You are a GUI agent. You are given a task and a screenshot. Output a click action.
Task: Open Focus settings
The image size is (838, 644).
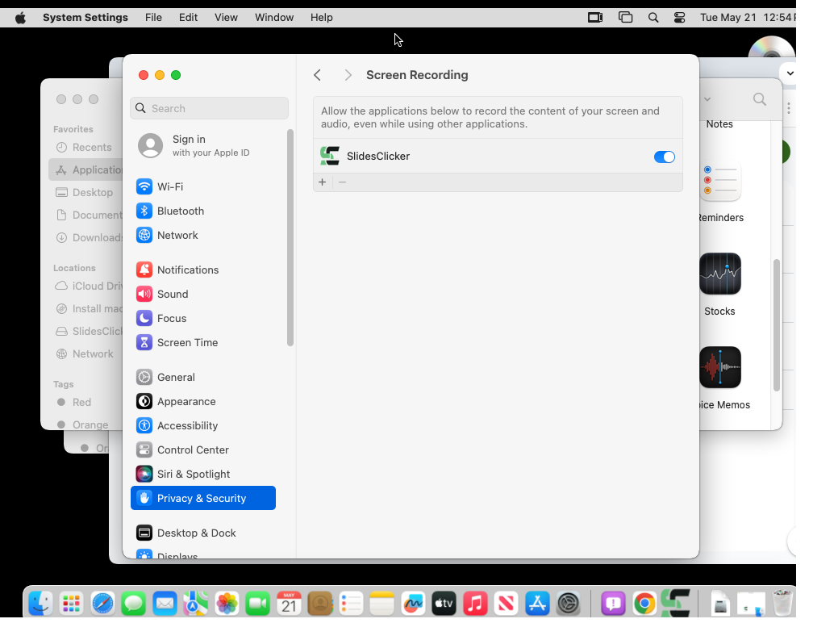click(203, 318)
